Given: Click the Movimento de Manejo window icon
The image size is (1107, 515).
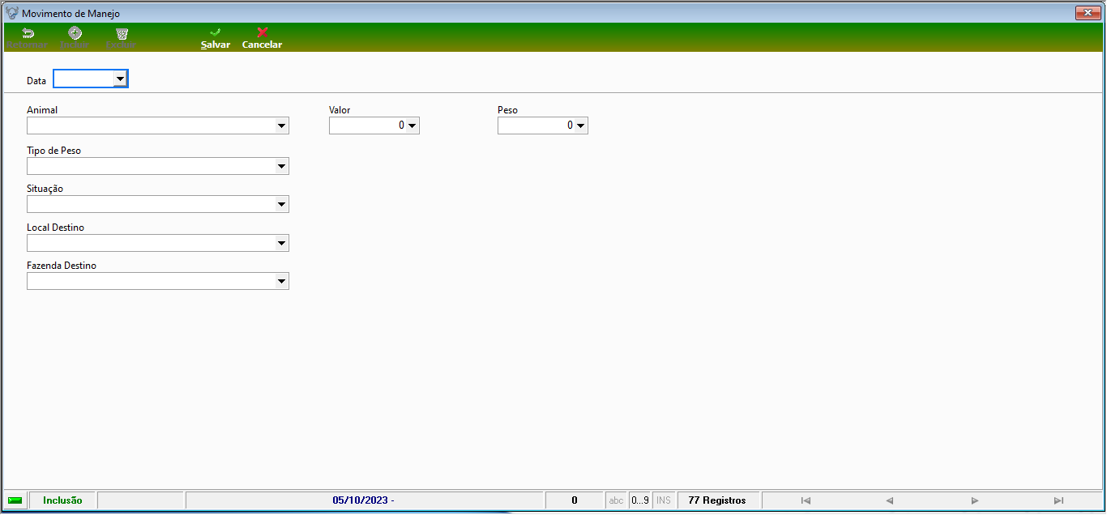Looking at the screenshot, I should pyautogui.click(x=12, y=14).
